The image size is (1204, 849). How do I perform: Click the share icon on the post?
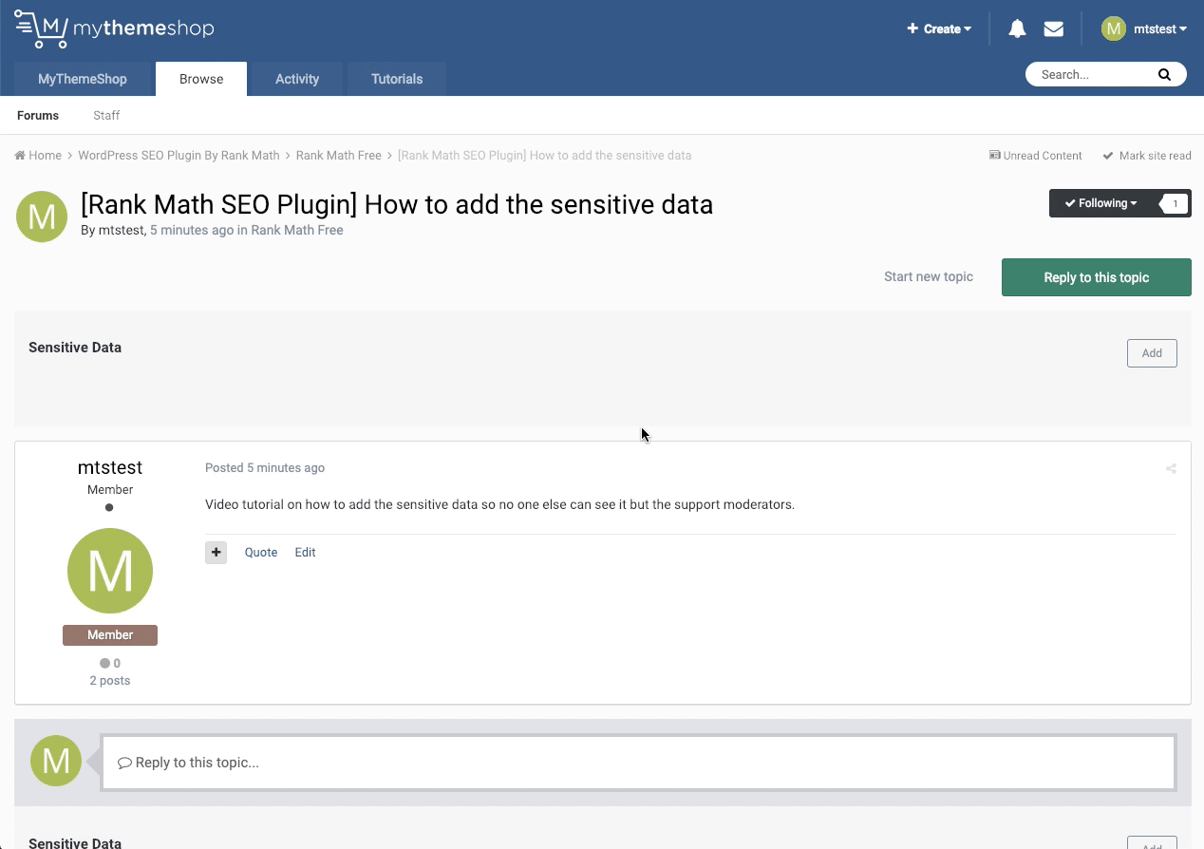coord(1171,468)
